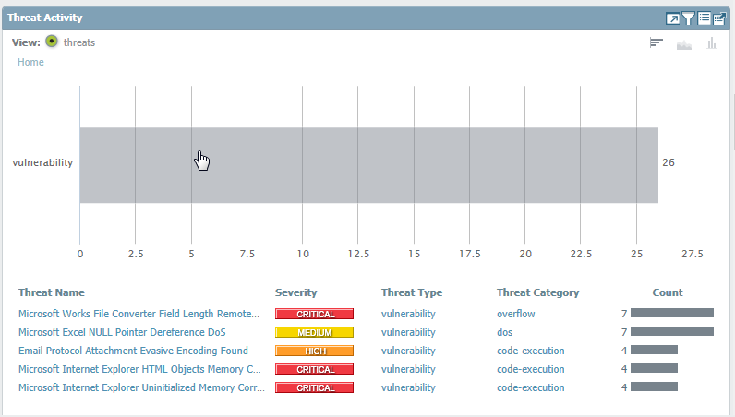Sort by Threat Type column header
The image size is (735, 417).
[412, 292]
